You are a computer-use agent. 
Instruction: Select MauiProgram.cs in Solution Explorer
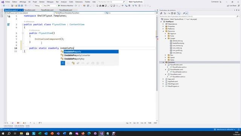173,87
